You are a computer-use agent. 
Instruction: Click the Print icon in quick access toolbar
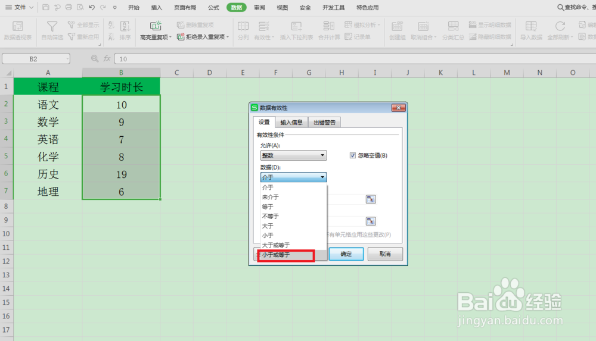[x=69, y=7]
